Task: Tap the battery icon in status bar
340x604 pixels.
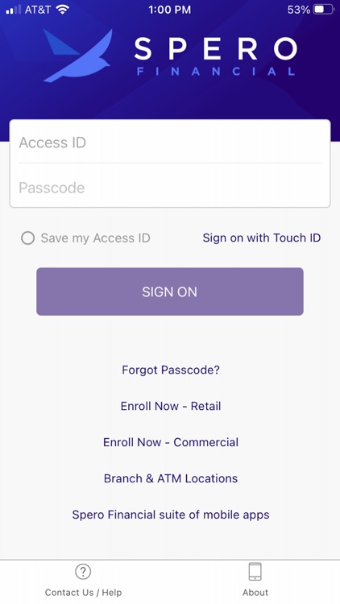Action: 324,10
